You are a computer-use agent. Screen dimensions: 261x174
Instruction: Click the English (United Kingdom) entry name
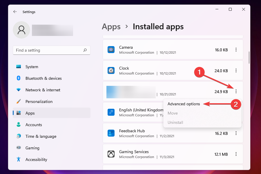(141, 110)
